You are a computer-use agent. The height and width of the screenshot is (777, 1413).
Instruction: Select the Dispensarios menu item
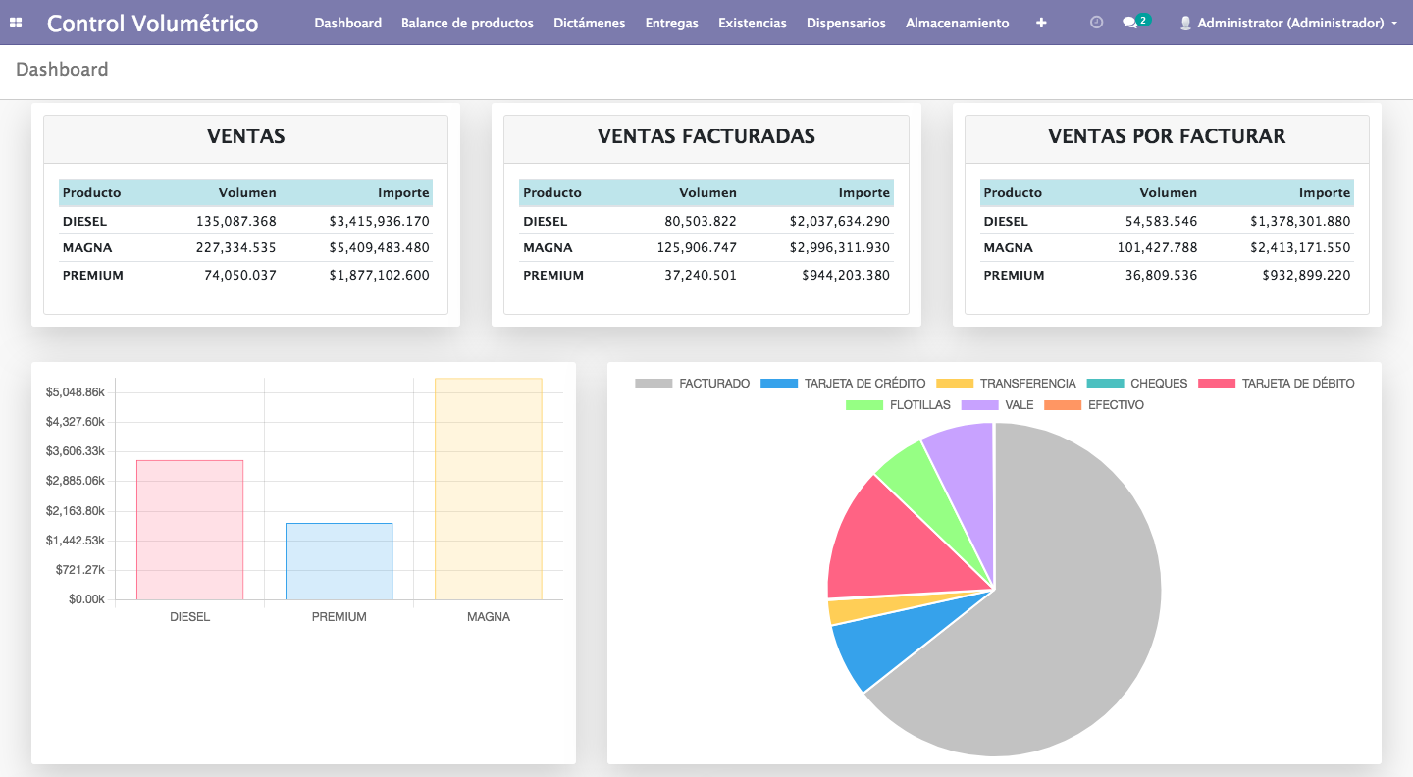click(x=846, y=23)
